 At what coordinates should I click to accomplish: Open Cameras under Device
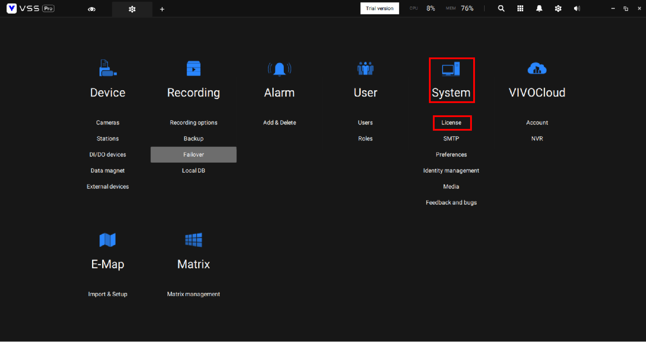107,123
